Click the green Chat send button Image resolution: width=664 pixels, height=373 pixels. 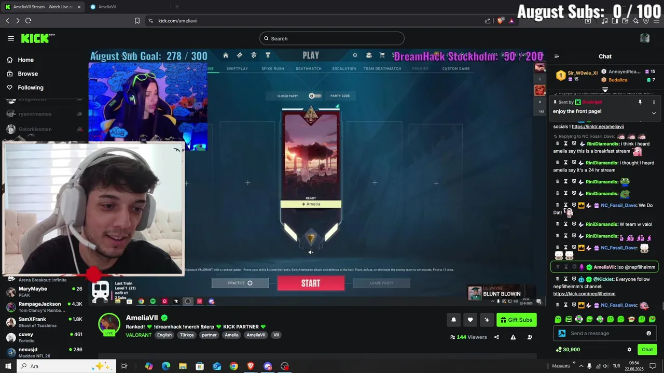(647, 350)
